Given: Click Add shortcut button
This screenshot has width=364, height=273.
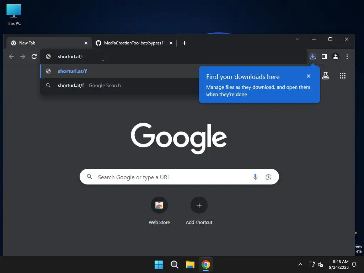Looking at the screenshot, I should pos(199,211).
